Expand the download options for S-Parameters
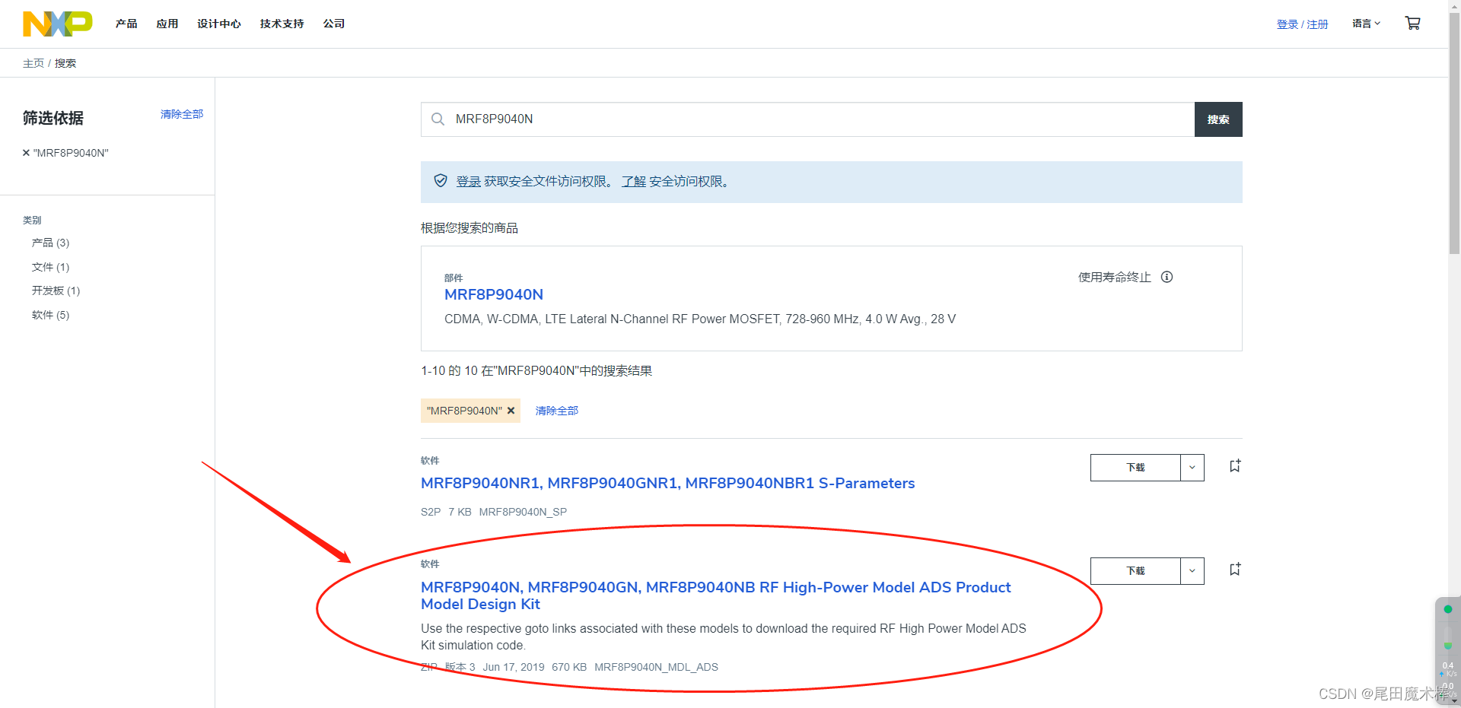Screen dimensions: 1461x708 pos(1191,467)
